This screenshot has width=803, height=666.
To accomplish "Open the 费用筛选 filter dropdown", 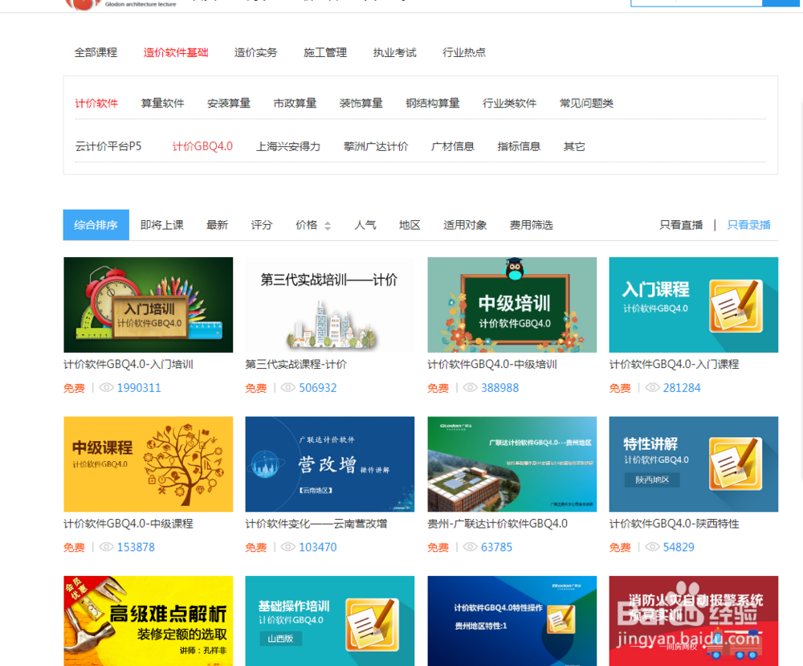I will click(531, 225).
